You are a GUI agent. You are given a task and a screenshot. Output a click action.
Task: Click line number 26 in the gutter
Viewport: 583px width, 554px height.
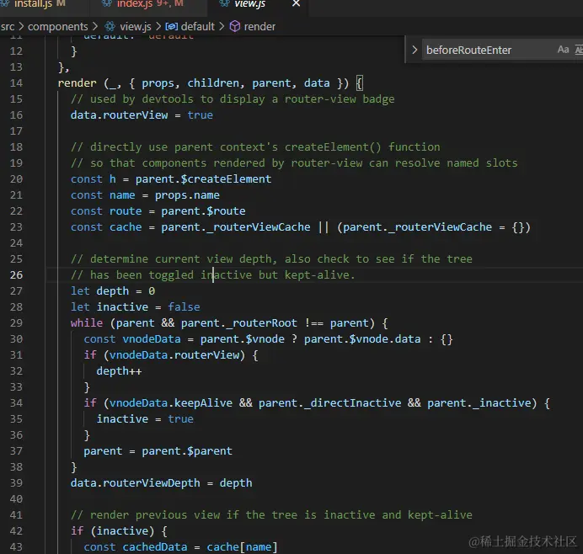16,275
